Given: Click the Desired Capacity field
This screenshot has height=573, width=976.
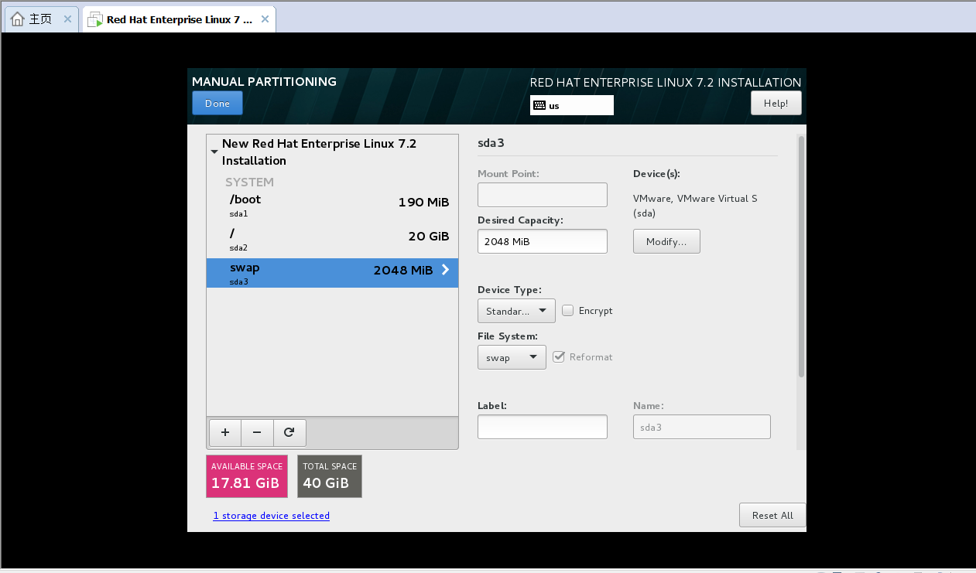Looking at the screenshot, I should (543, 241).
